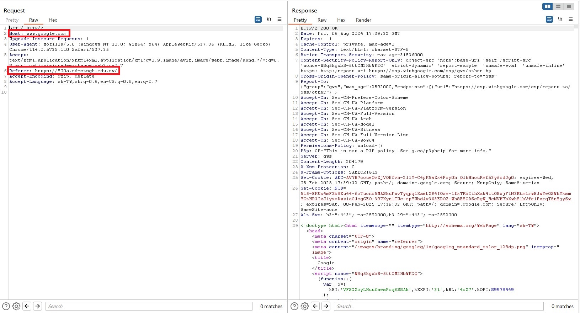
Task: Switch Response view to the Raw tab
Action: [x=322, y=20]
